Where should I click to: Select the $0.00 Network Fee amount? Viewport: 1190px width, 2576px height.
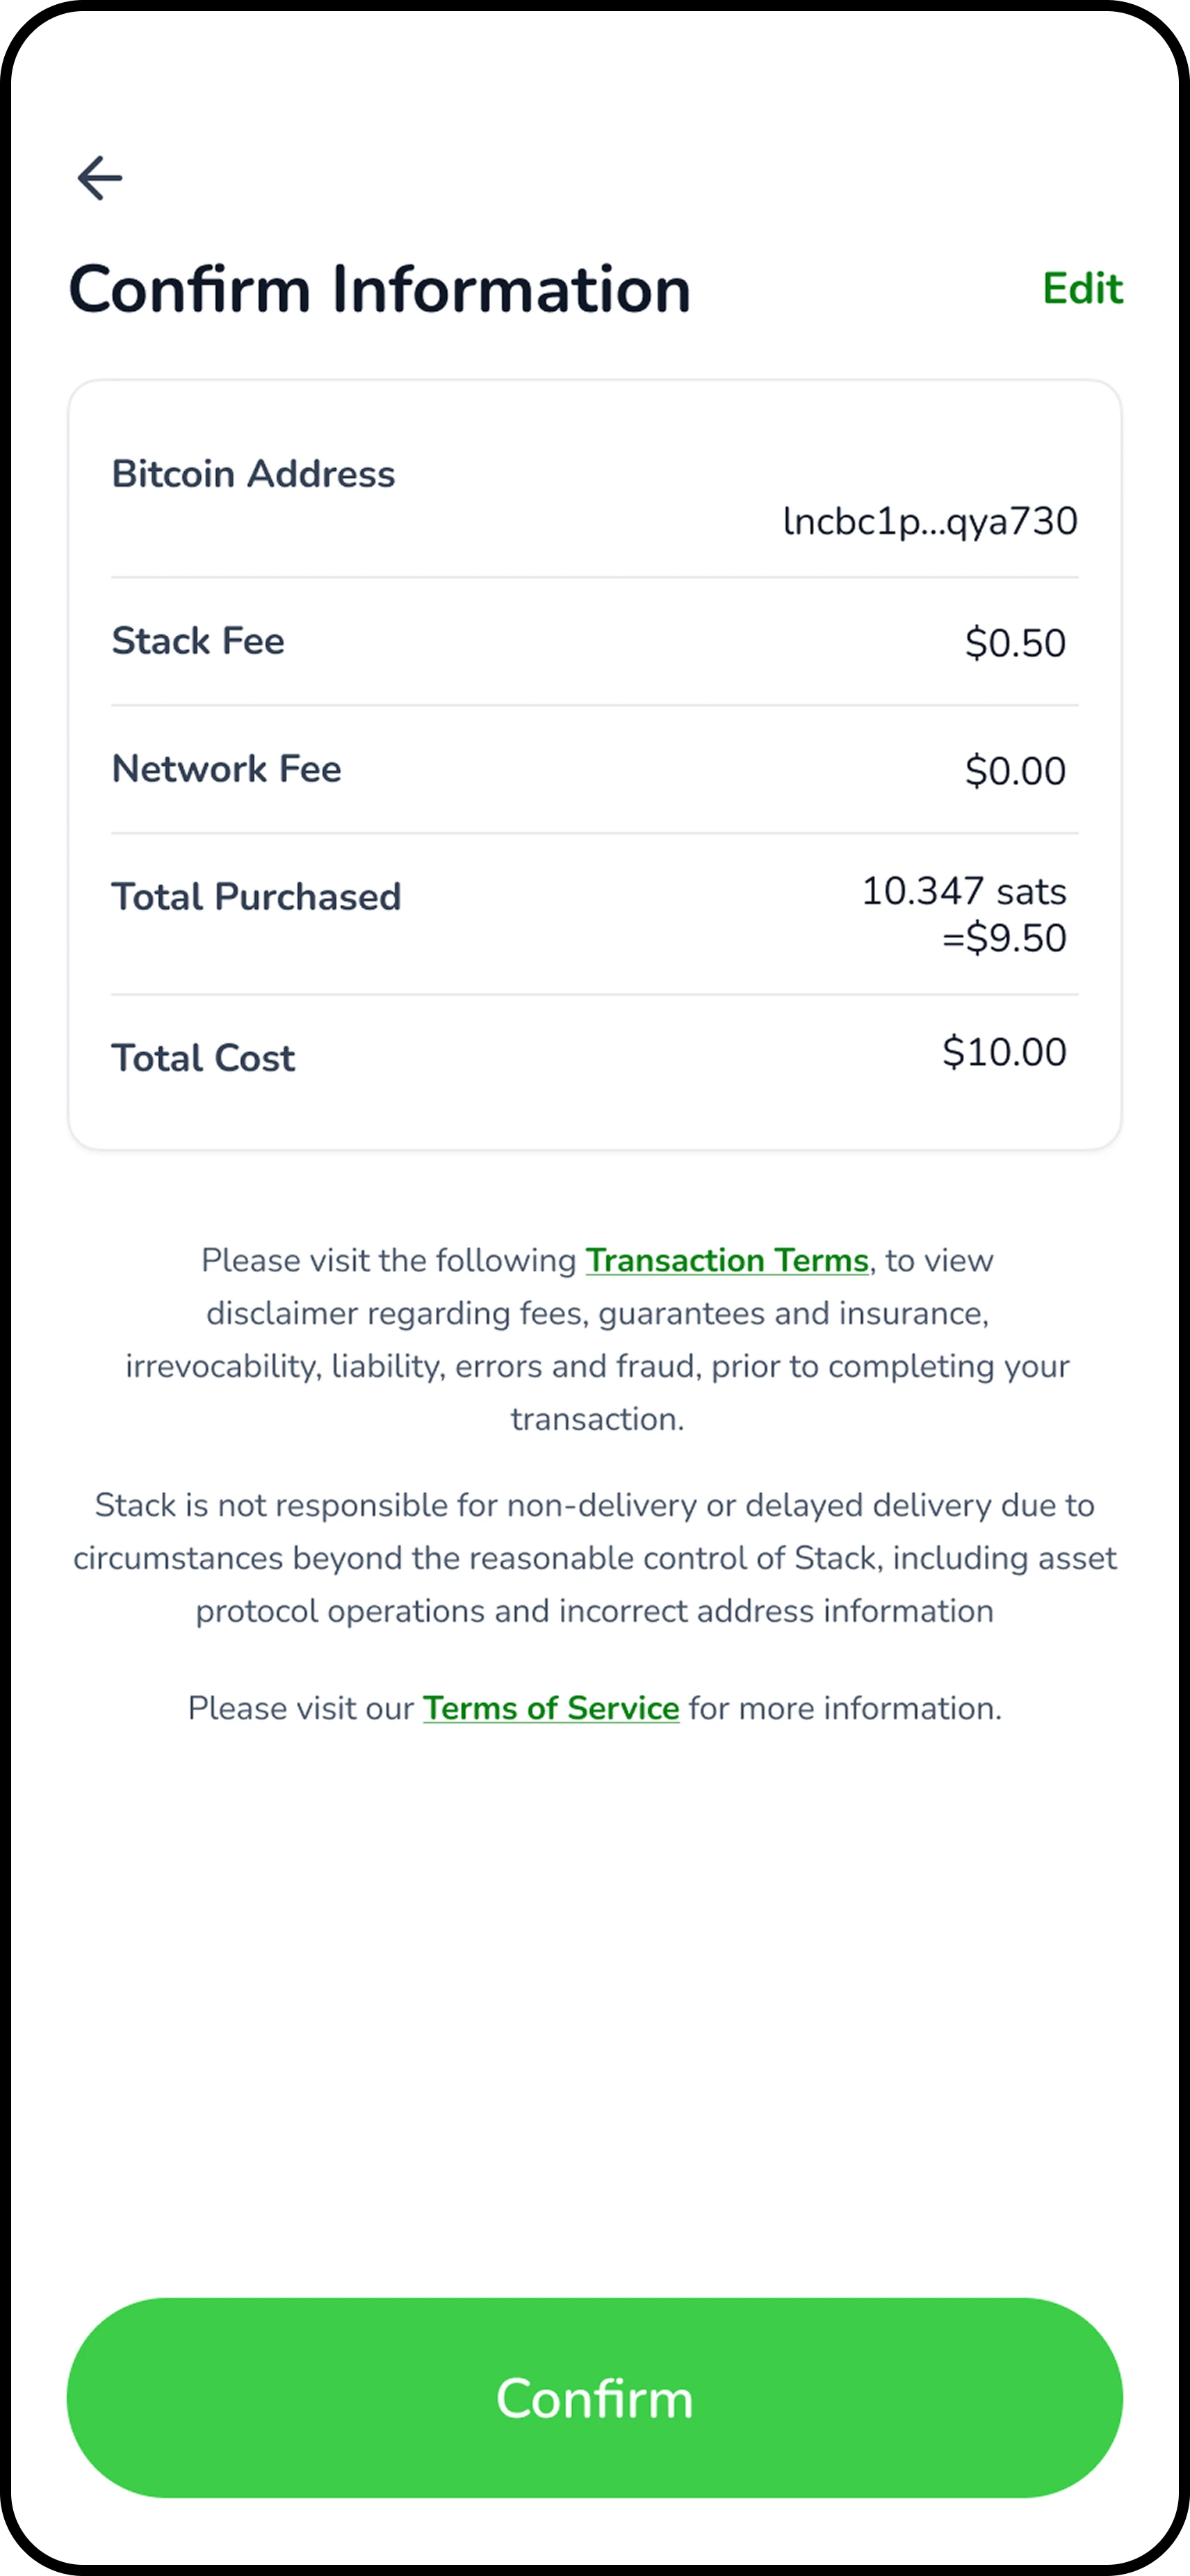(x=1014, y=771)
